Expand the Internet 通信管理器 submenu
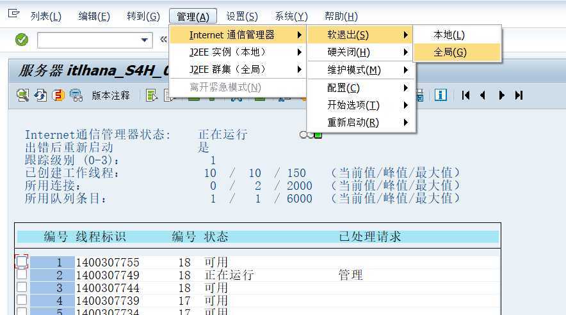This screenshot has width=566, height=315. click(238, 35)
